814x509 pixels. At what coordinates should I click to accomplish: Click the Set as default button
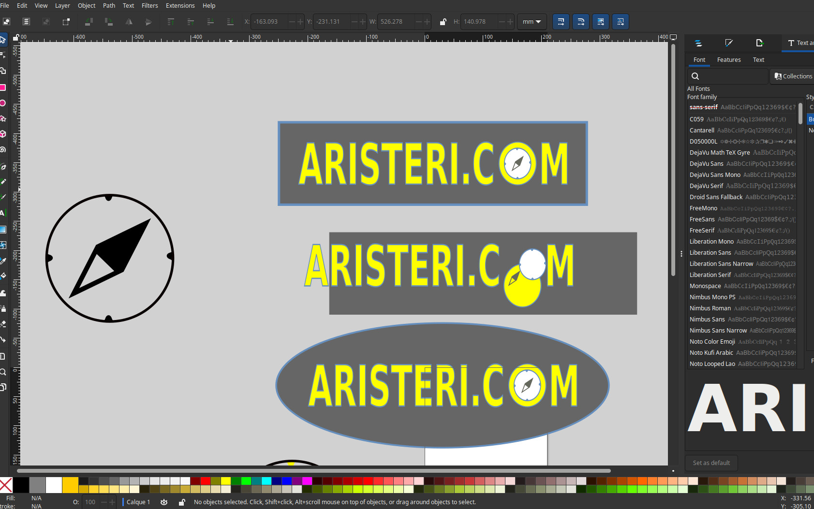click(711, 463)
